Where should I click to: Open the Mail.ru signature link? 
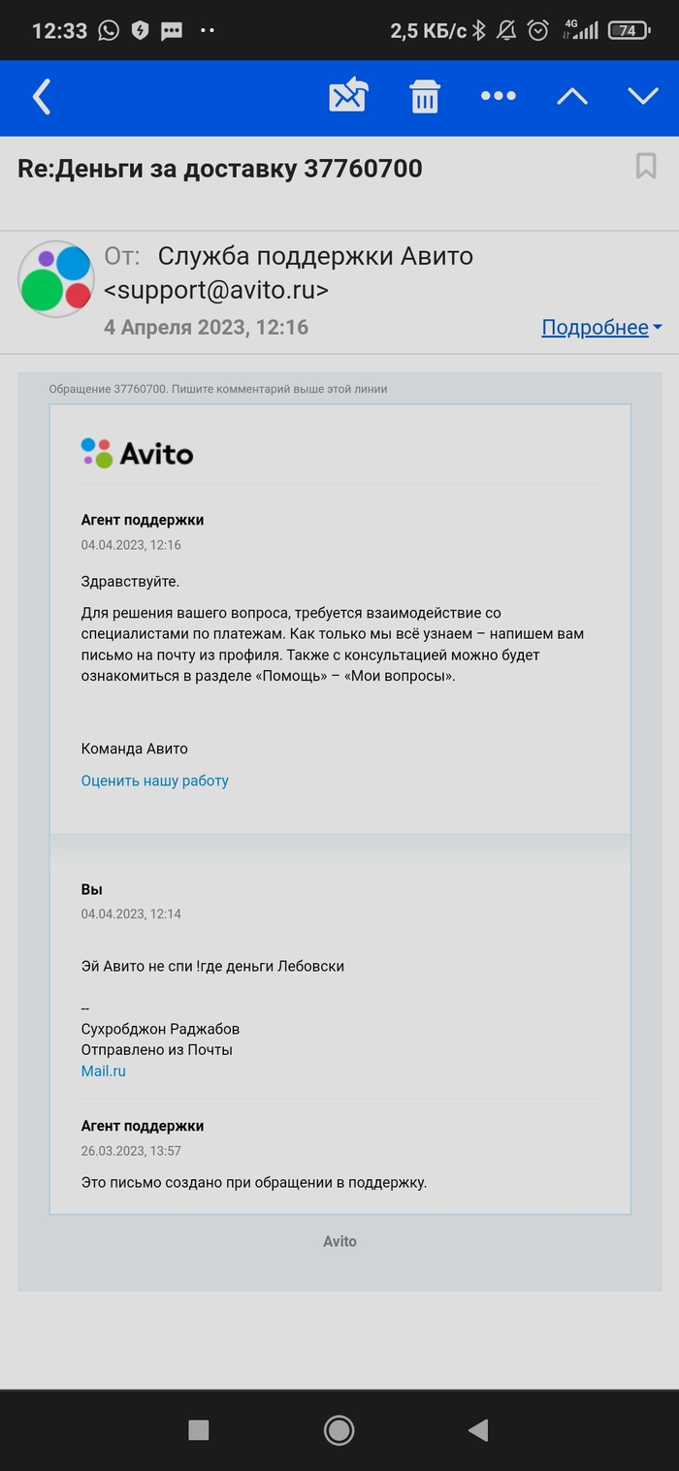pyautogui.click(x=104, y=1071)
